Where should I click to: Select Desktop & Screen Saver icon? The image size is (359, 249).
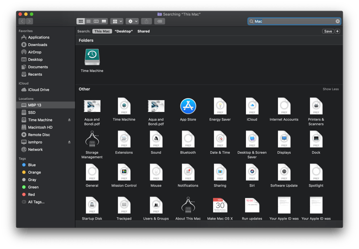pyautogui.click(x=252, y=139)
